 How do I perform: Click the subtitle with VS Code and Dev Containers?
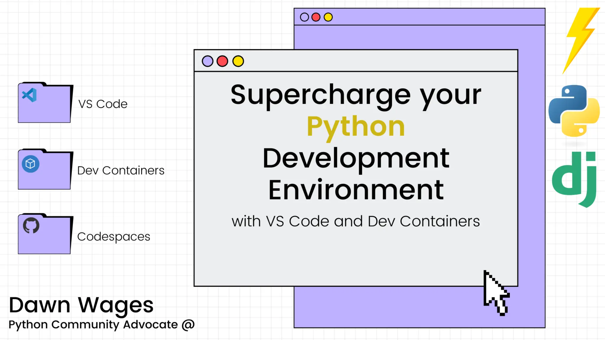356,221
